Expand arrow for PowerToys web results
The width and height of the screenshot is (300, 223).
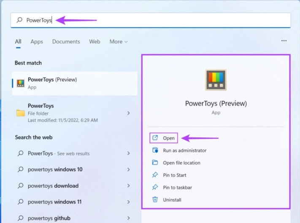click(x=129, y=153)
